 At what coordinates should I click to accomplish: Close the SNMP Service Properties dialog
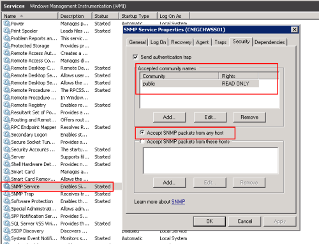click(294, 29)
